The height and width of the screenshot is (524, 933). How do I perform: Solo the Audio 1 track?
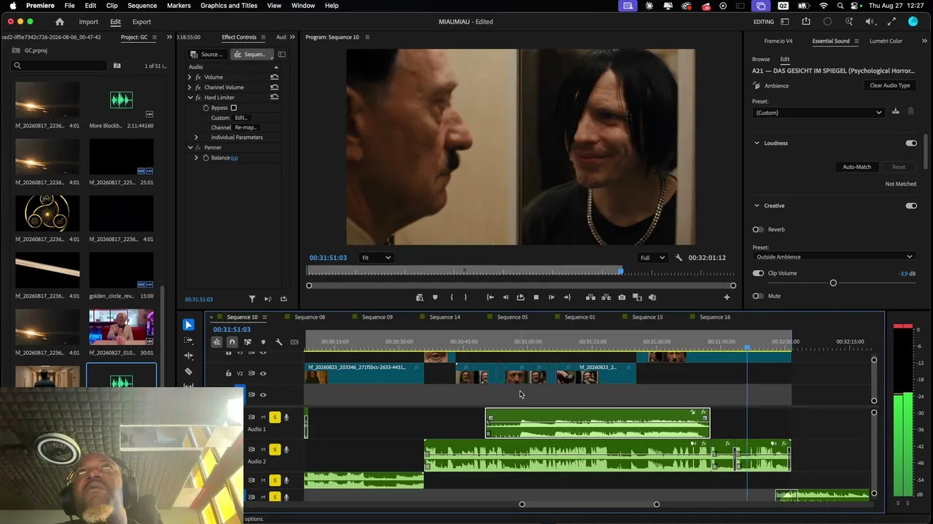click(x=275, y=417)
